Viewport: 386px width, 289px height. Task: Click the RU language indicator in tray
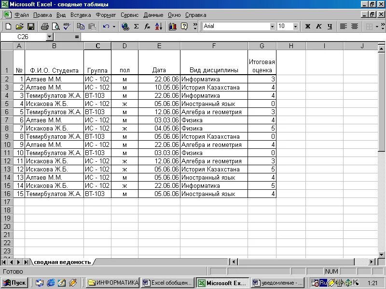323,283
